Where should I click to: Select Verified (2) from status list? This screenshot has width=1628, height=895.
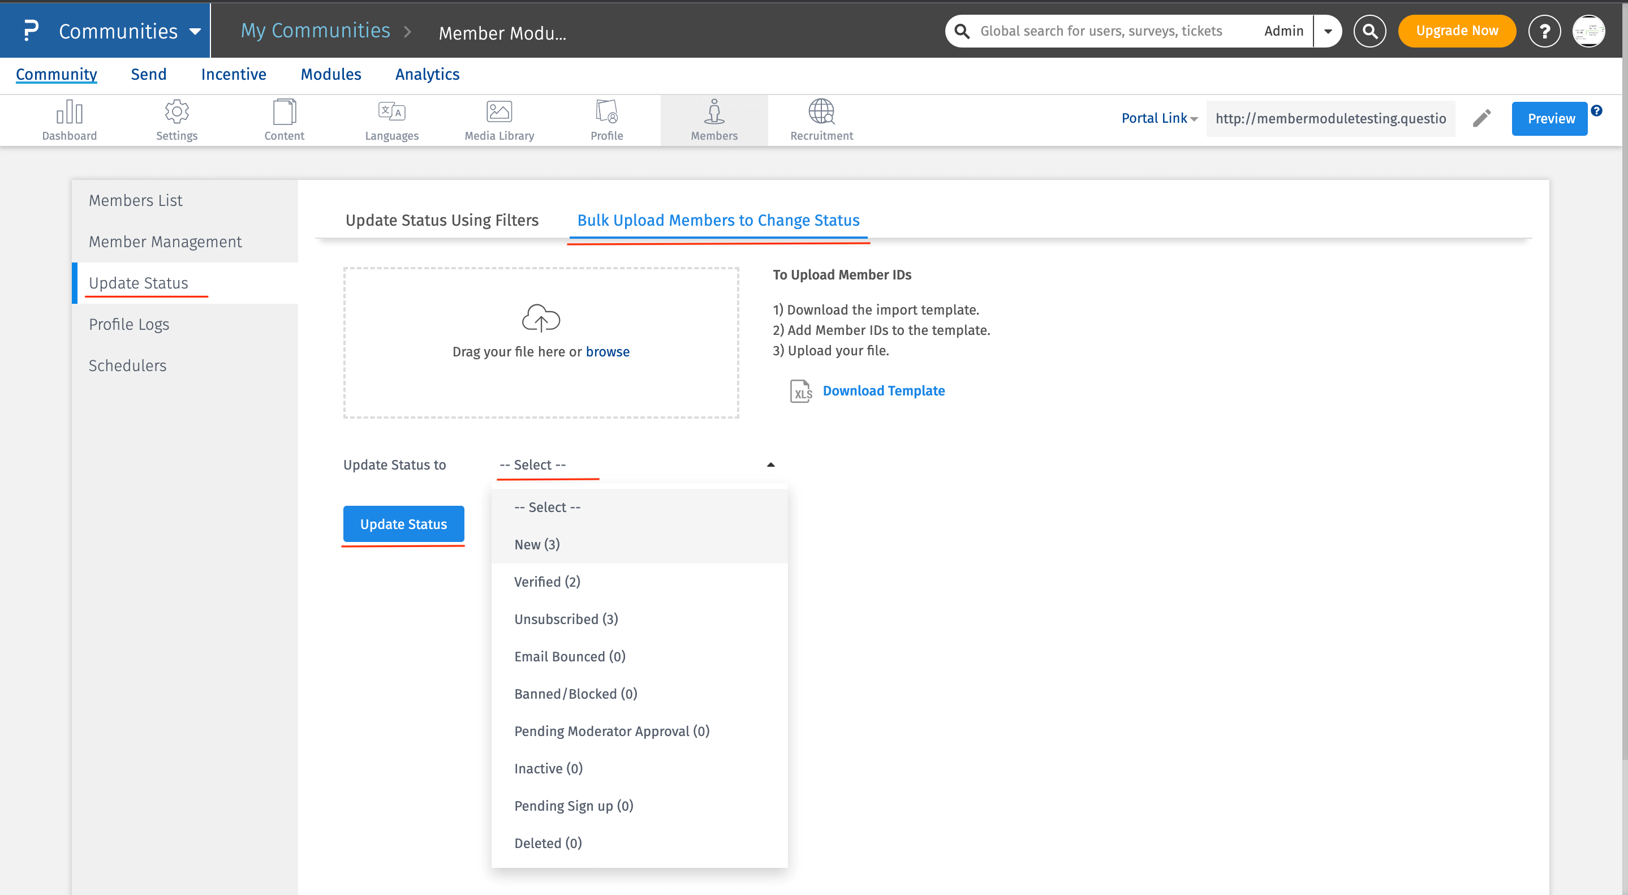(x=546, y=582)
